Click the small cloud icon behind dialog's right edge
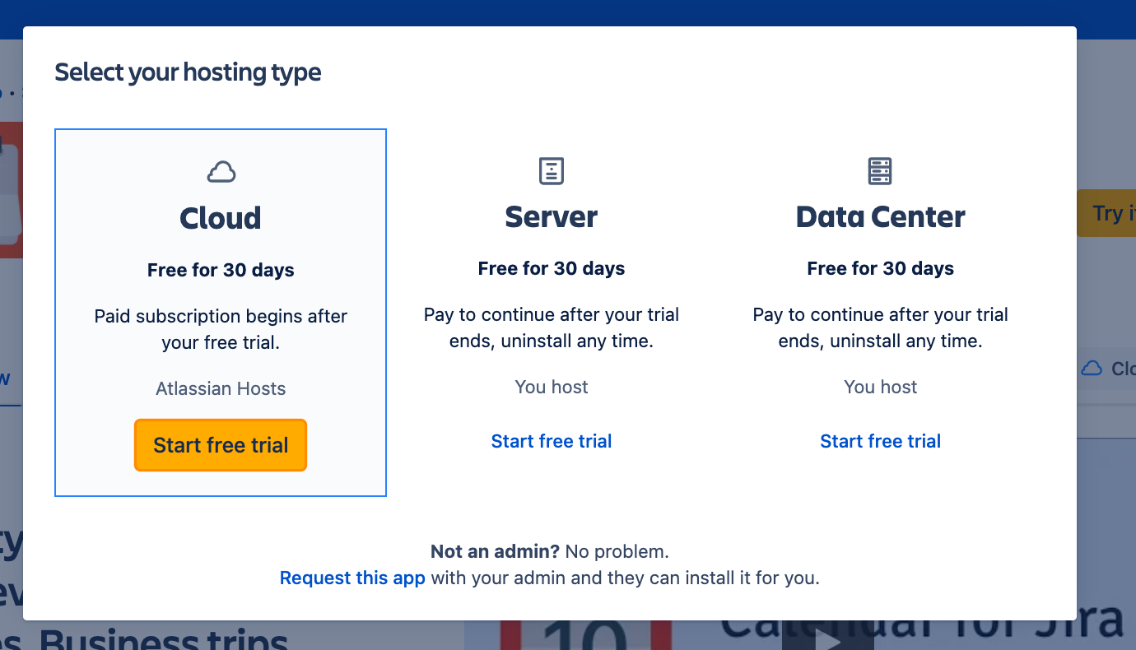The image size is (1136, 650). pyautogui.click(x=1092, y=368)
